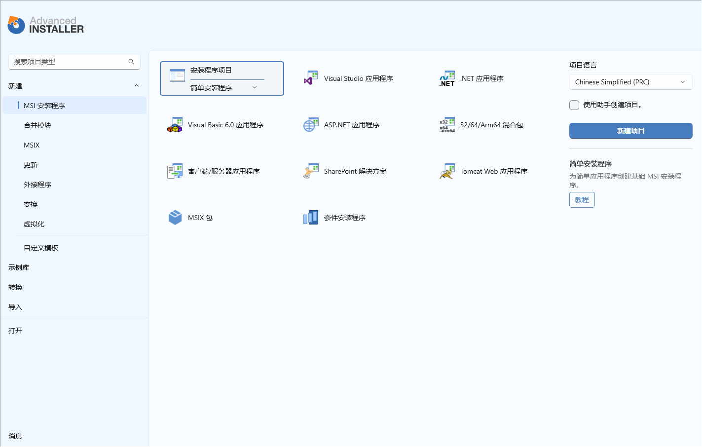Click the ASP.NET 应用程序 label
This screenshot has width=702, height=447.
click(x=352, y=125)
